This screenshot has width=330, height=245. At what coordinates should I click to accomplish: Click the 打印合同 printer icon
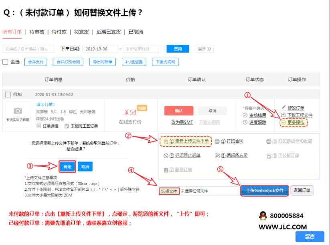click(x=217, y=141)
